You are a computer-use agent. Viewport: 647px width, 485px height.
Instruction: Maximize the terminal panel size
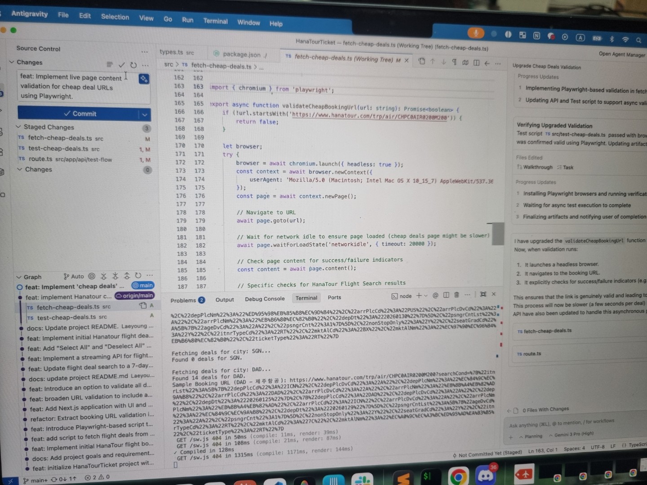(483, 294)
